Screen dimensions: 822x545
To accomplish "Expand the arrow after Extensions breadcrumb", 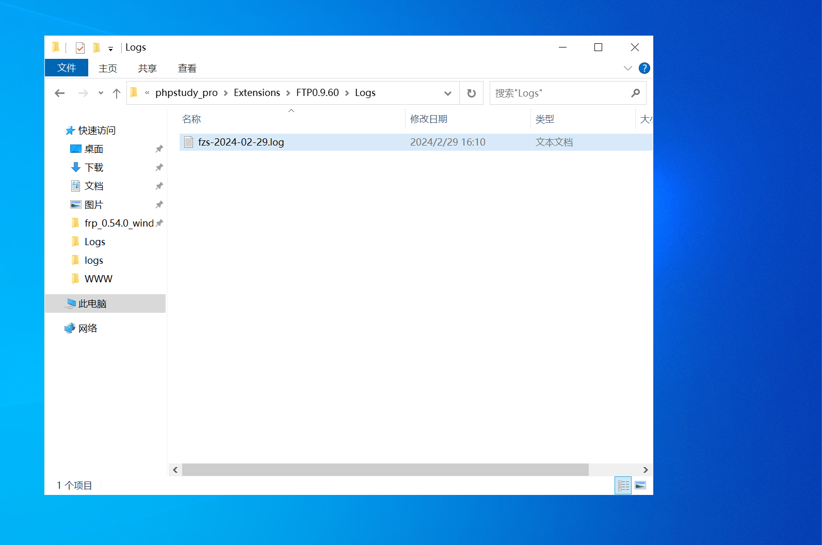I will (288, 93).
